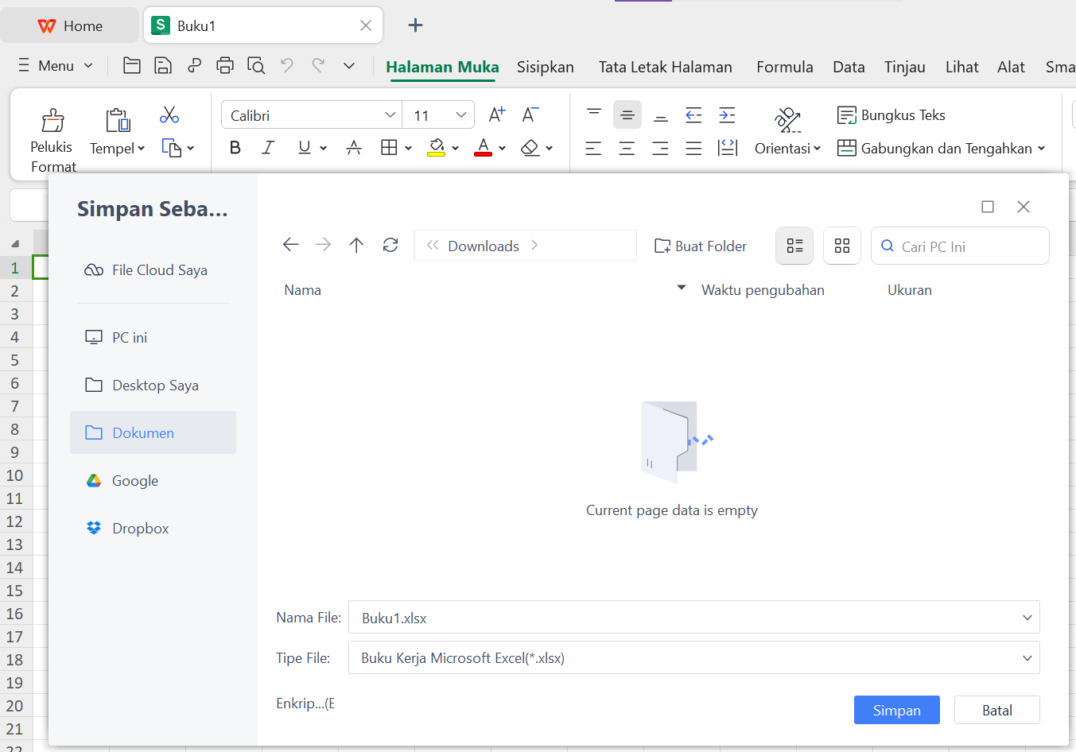Screen dimensions: 1076x752
Task: Save the file with Simpan
Action: [896, 709]
